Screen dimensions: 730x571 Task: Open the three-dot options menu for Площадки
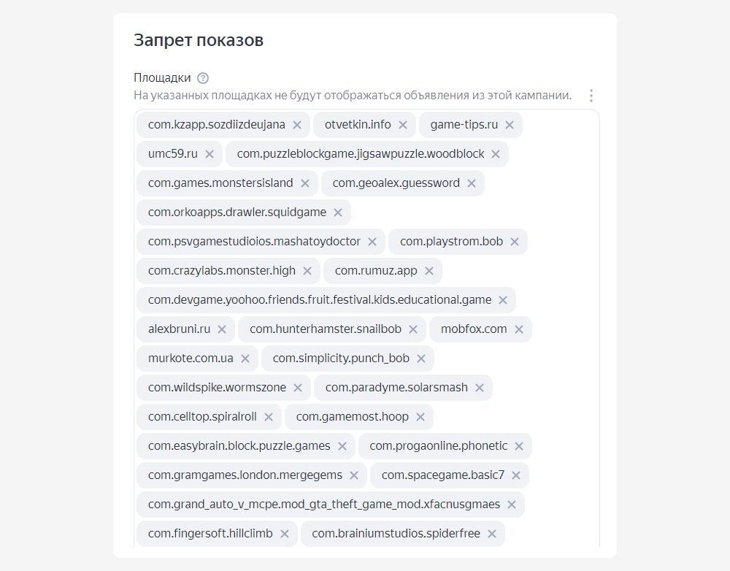point(591,96)
